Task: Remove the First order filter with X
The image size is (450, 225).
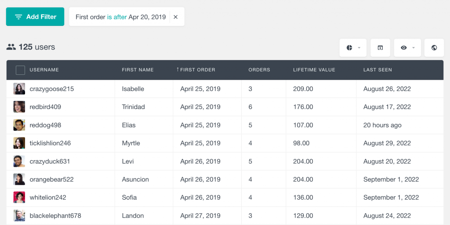Action: click(176, 17)
